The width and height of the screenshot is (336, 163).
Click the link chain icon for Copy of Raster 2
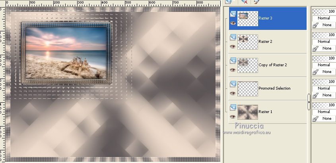tap(315, 72)
